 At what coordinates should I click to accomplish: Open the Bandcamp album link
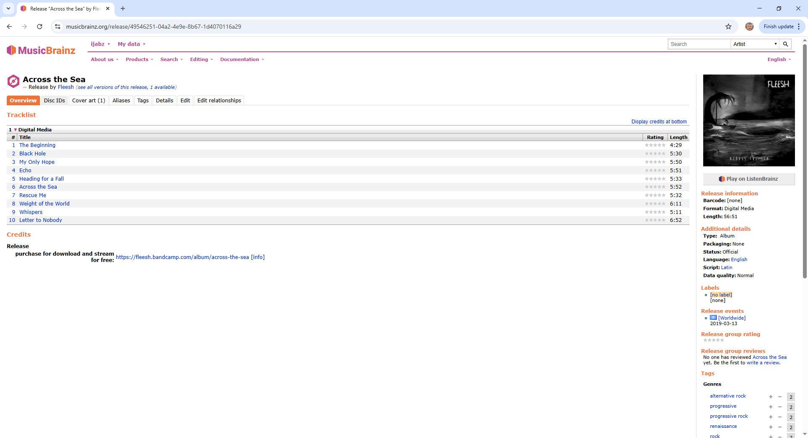point(182,257)
